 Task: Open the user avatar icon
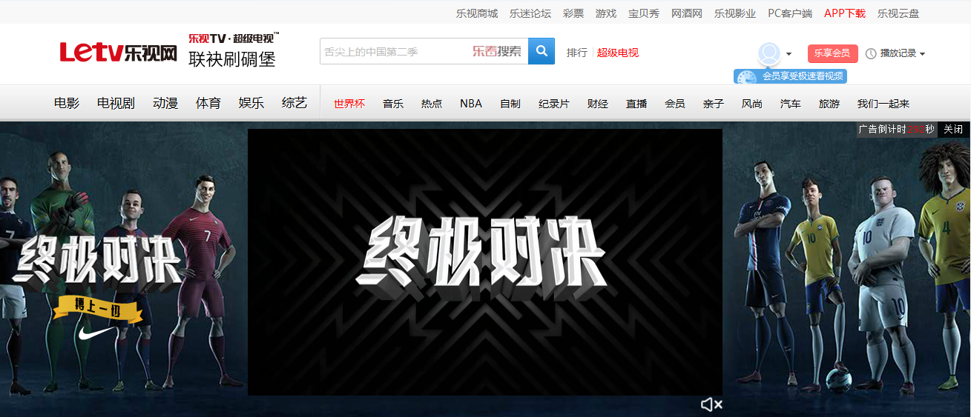pos(769,53)
